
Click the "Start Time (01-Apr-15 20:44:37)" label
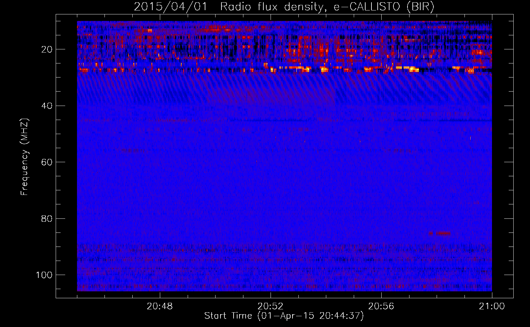point(284,316)
